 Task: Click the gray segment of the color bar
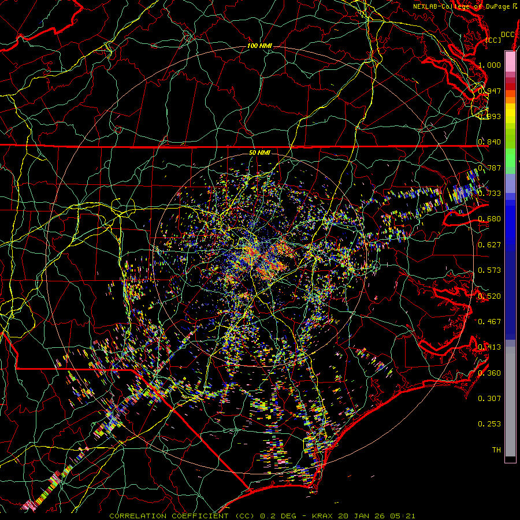(x=510, y=402)
